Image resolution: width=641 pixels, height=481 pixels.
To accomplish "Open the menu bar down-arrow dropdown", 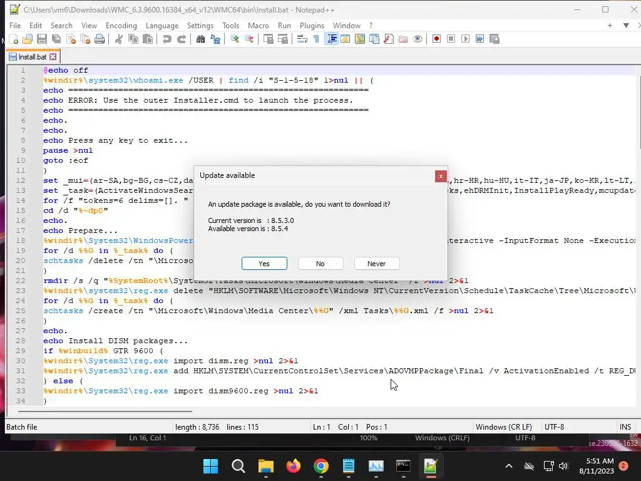I will click(x=626, y=25).
